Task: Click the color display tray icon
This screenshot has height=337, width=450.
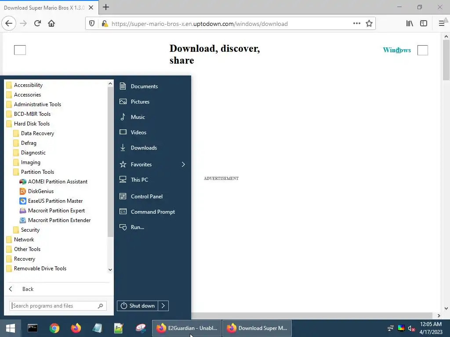Action: [x=401, y=328]
